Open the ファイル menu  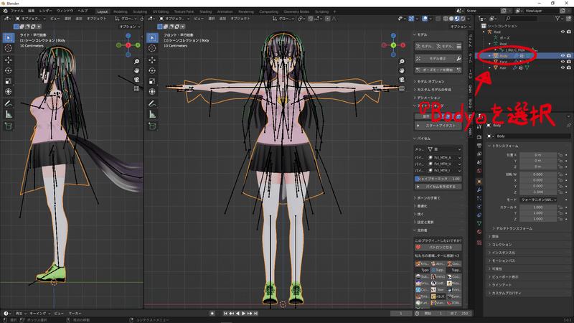coord(17,11)
